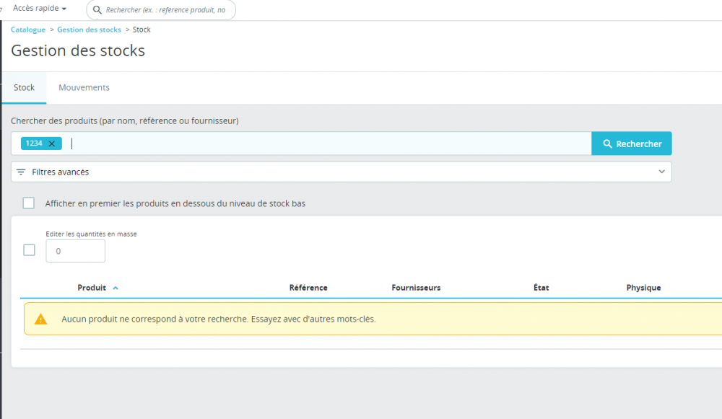The width and height of the screenshot is (722, 419).
Task: Tick the bulk edit quantities checkbox
Action: click(29, 250)
